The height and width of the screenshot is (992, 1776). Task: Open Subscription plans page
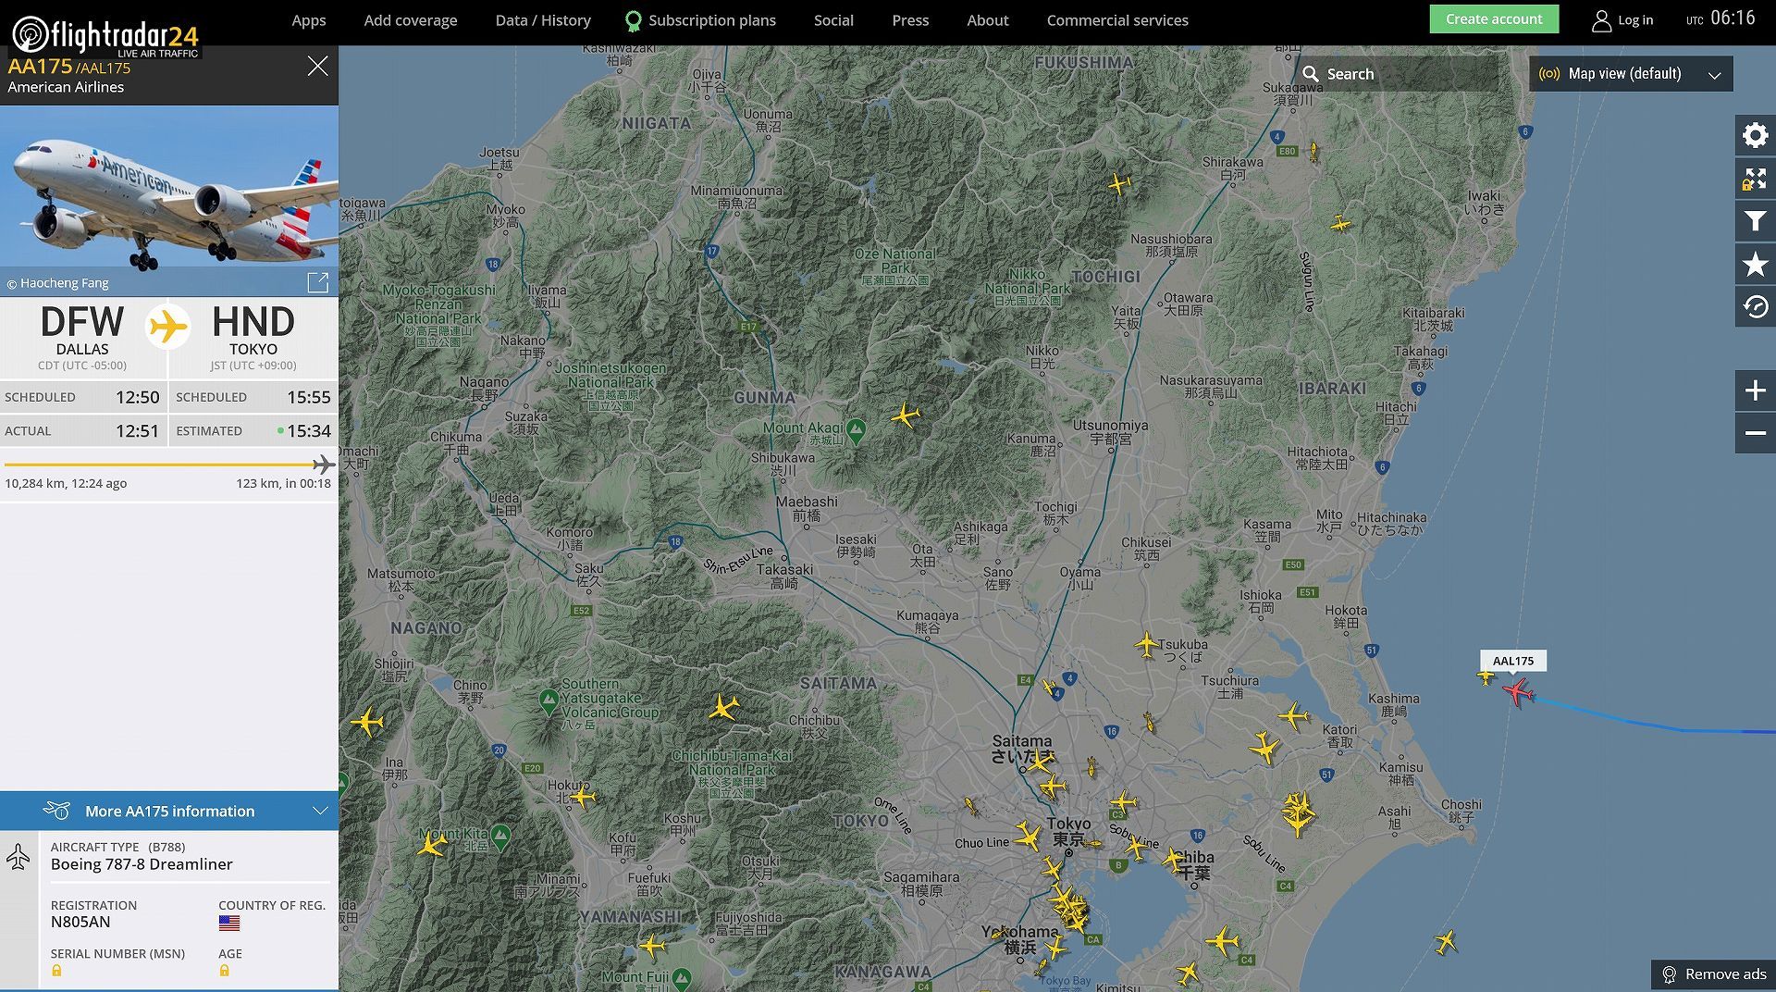coord(711,20)
